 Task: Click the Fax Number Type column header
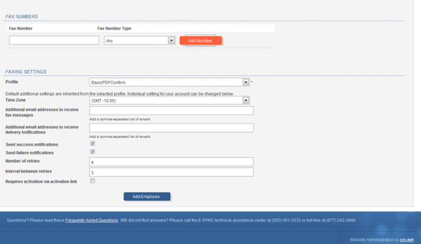tap(114, 28)
